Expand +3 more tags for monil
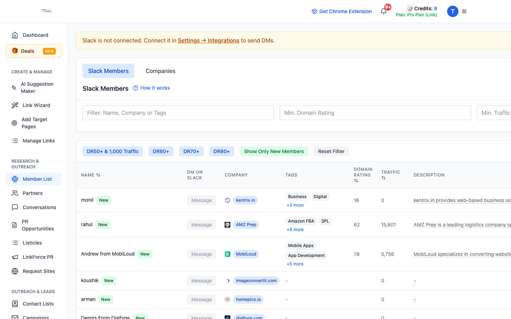 (295, 205)
